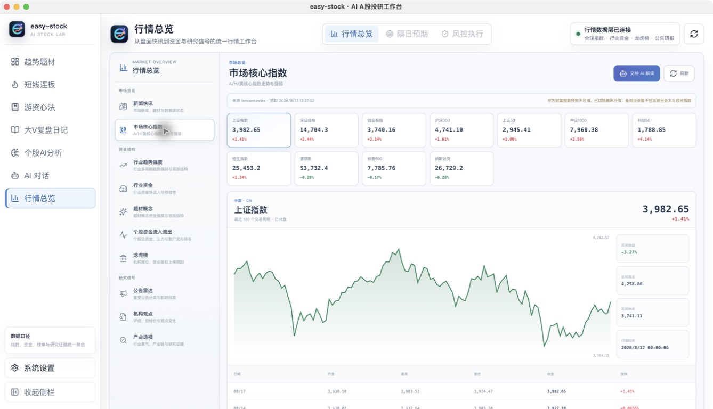
Task: Select the 恒生指数 index card
Action: click(x=259, y=168)
